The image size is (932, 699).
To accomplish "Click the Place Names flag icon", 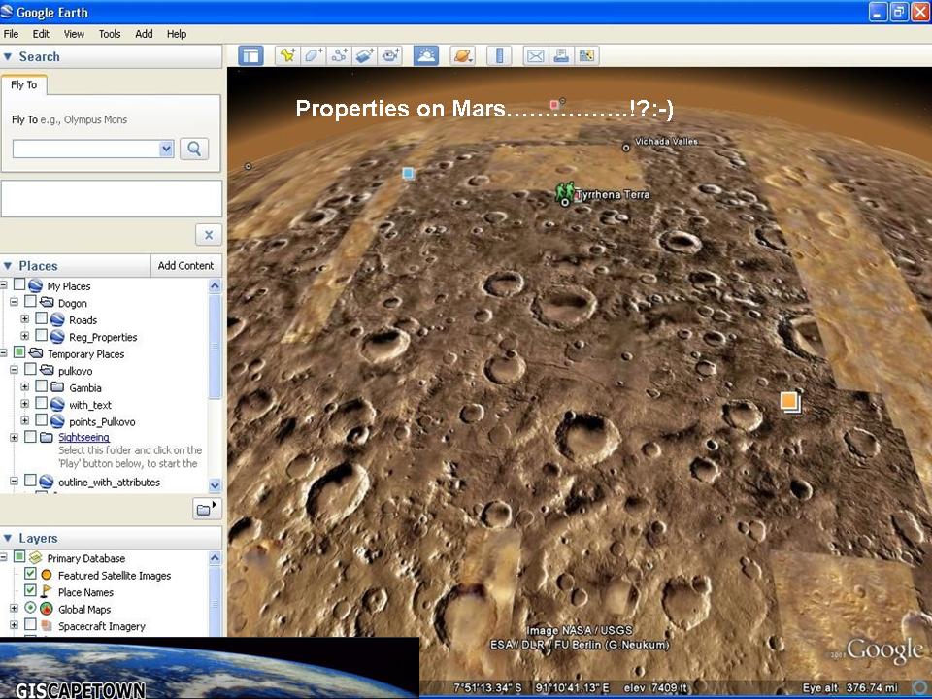I will coord(47,592).
